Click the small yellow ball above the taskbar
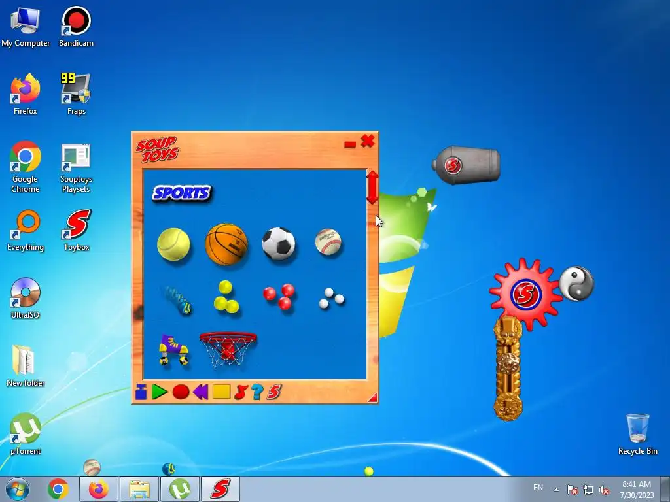Image resolution: width=670 pixels, height=502 pixels. 369,471
